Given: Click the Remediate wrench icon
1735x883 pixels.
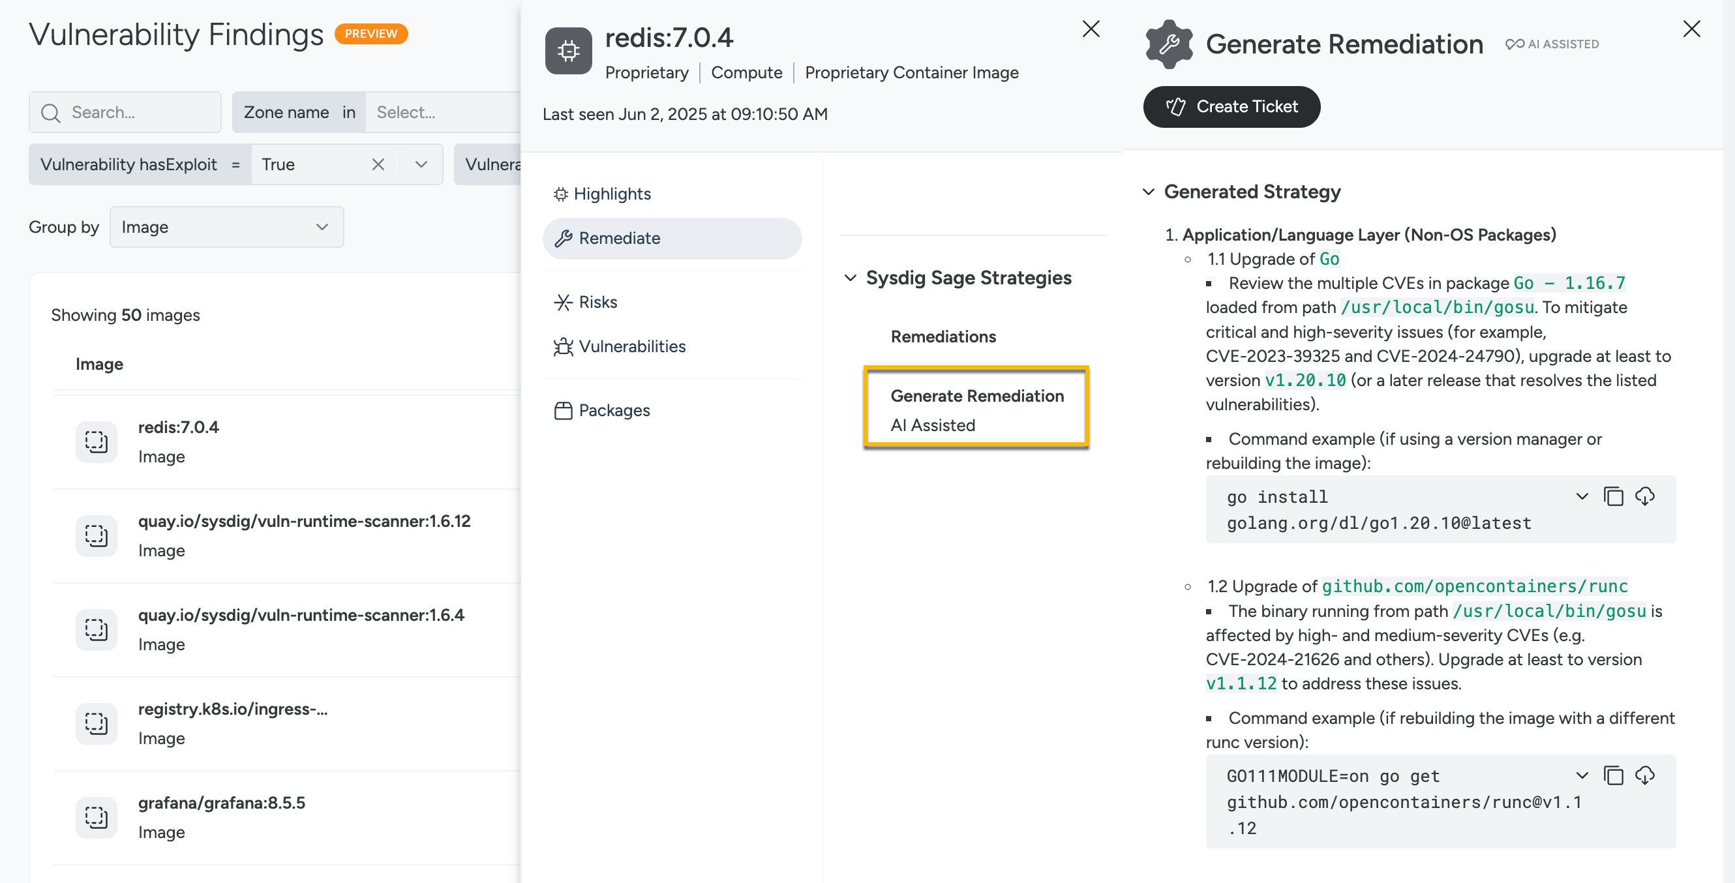Looking at the screenshot, I should [563, 239].
